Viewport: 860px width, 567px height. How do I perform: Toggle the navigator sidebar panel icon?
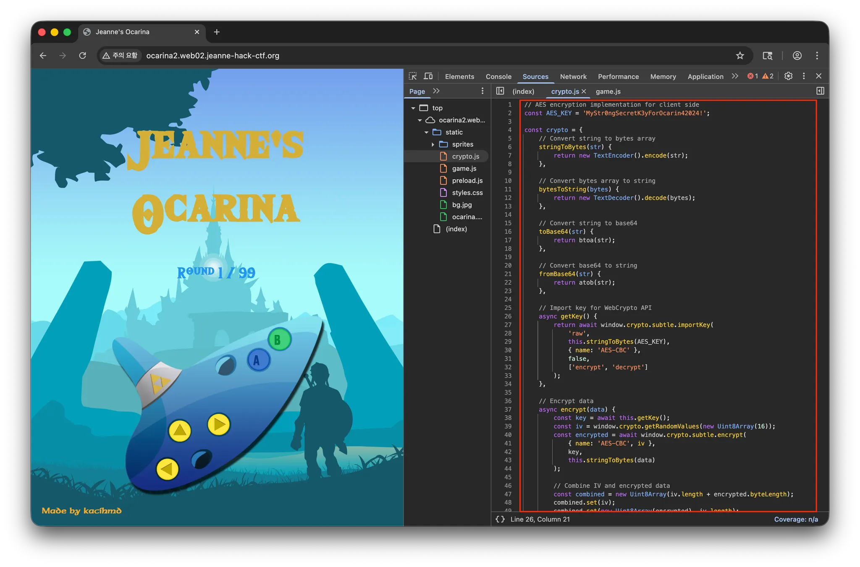click(500, 91)
